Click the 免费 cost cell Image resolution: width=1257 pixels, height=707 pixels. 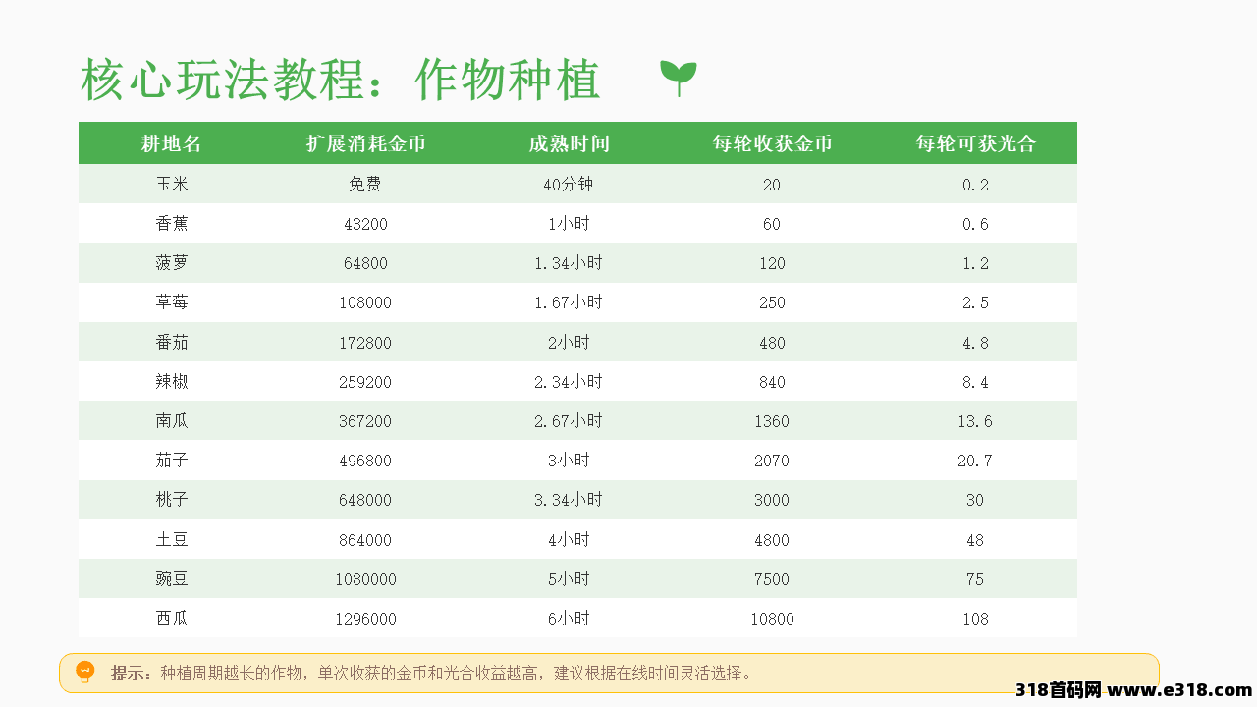pos(365,185)
